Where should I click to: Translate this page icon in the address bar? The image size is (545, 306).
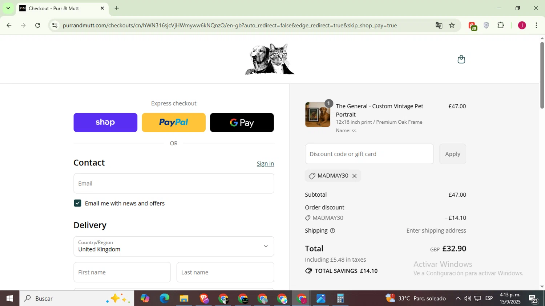439,25
